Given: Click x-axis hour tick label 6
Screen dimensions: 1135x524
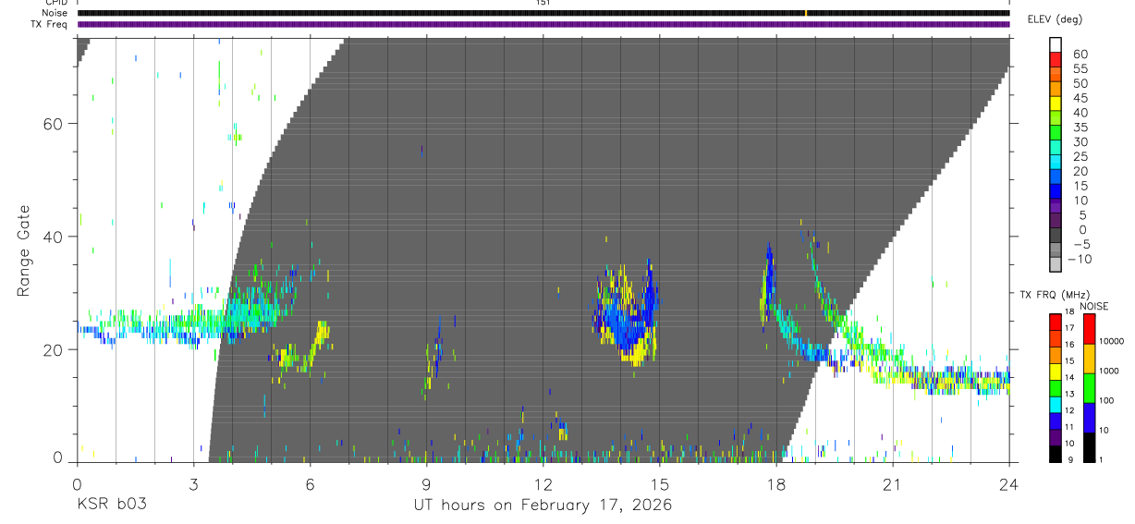Looking at the screenshot, I should tap(310, 484).
